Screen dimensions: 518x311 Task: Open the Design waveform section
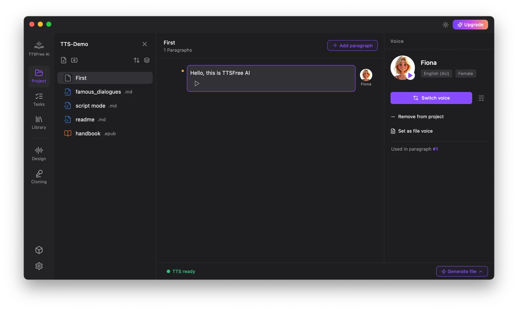click(x=39, y=154)
